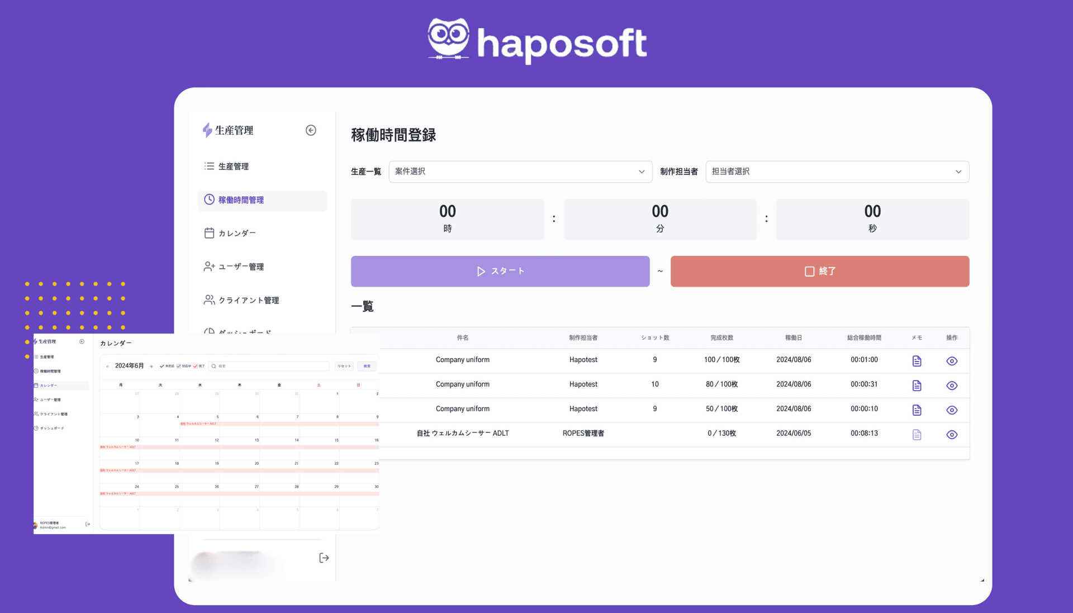The height and width of the screenshot is (613, 1073).
Task: Open ユーザー管理 in the main sidebar
Action: click(241, 267)
